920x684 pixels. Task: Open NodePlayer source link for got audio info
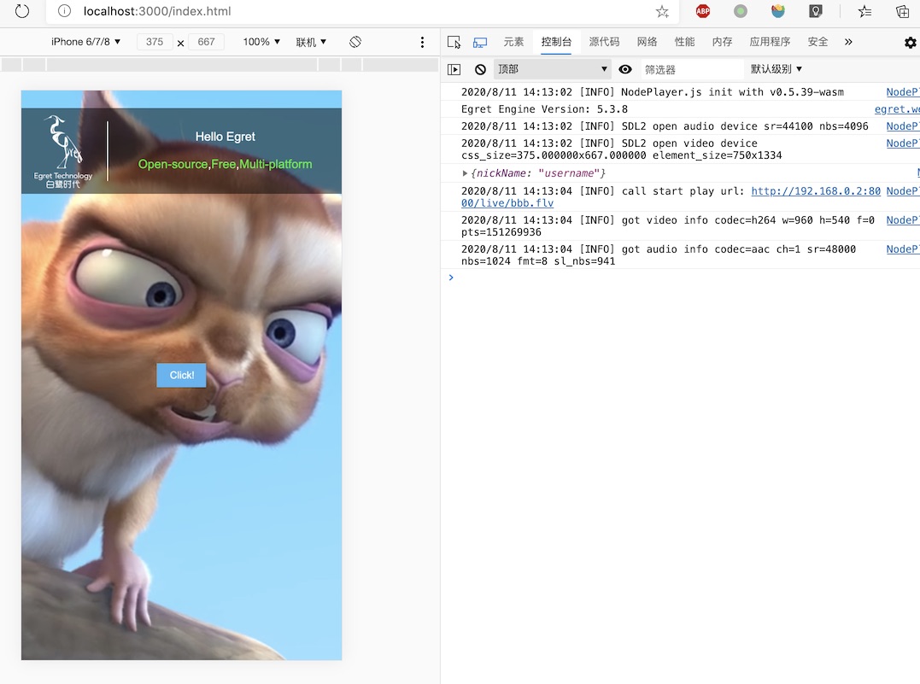(903, 249)
